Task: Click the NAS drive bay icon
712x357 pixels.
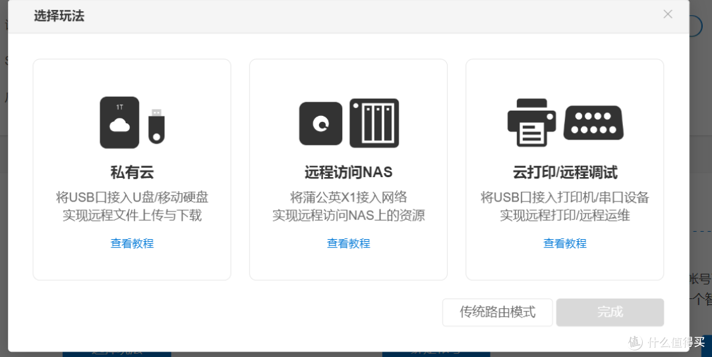Action: click(374, 123)
